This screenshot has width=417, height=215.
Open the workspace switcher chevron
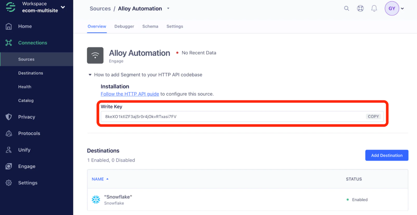[x=63, y=7]
